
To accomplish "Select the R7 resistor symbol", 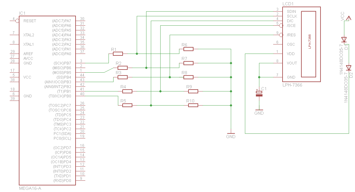I will (188, 63).
